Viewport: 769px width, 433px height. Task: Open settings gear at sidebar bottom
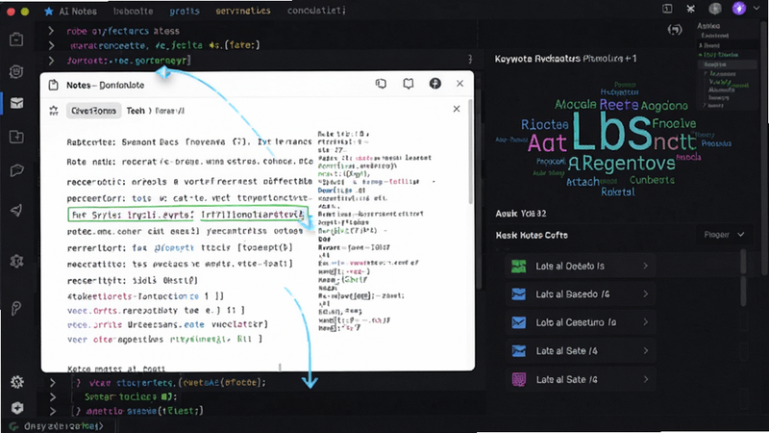[17, 382]
